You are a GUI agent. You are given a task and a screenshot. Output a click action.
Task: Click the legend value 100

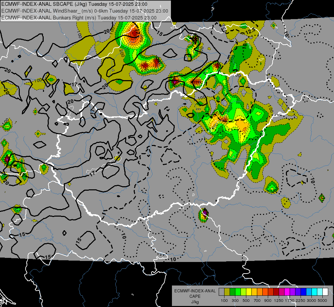pos(224,301)
